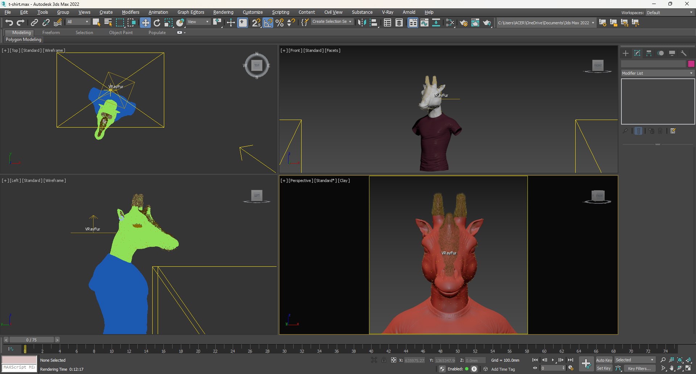
Task: Open the Rendering menu
Action: (223, 12)
